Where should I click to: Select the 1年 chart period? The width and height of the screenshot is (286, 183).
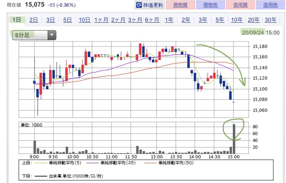point(169,20)
